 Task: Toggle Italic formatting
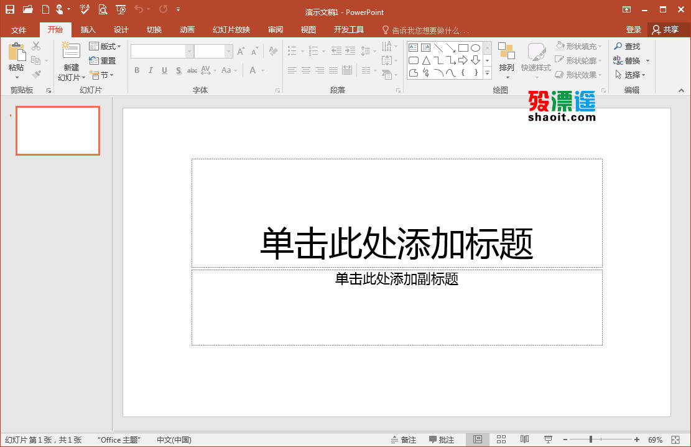pyautogui.click(x=151, y=70)
